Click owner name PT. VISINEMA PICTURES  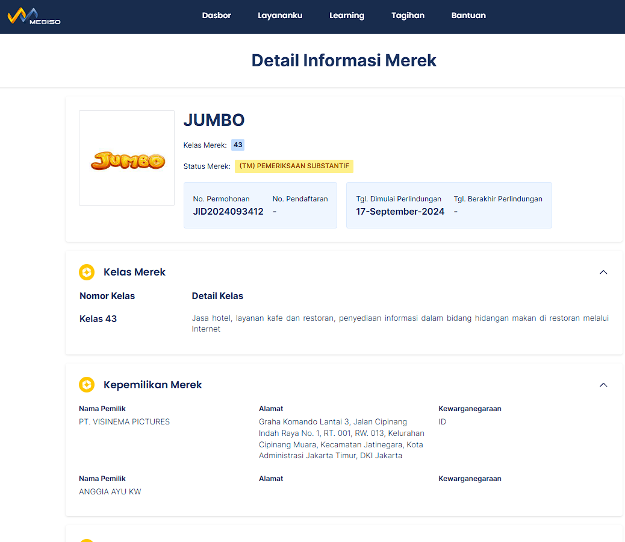[x=125, y=422]
